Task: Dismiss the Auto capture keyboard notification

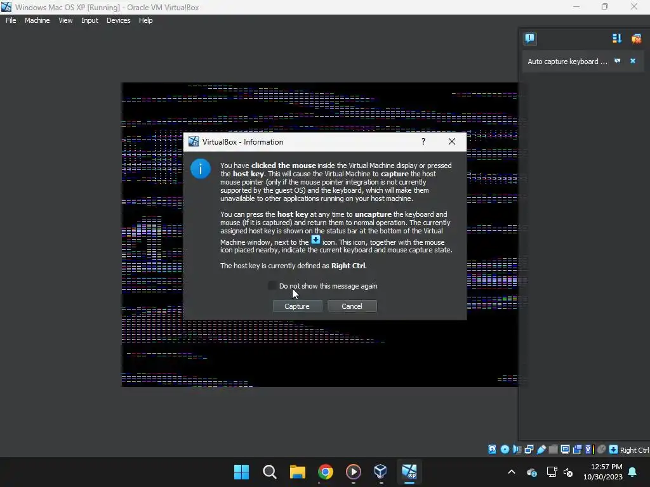Action: [x=633, y=61]
